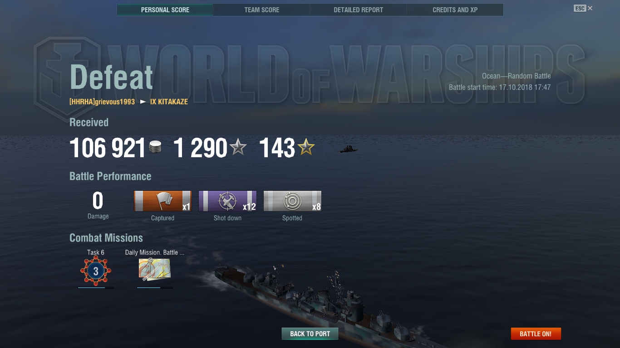Open the Credits and XP tab
This screenshot has height=348, width=620.
(x=455, y=10)
